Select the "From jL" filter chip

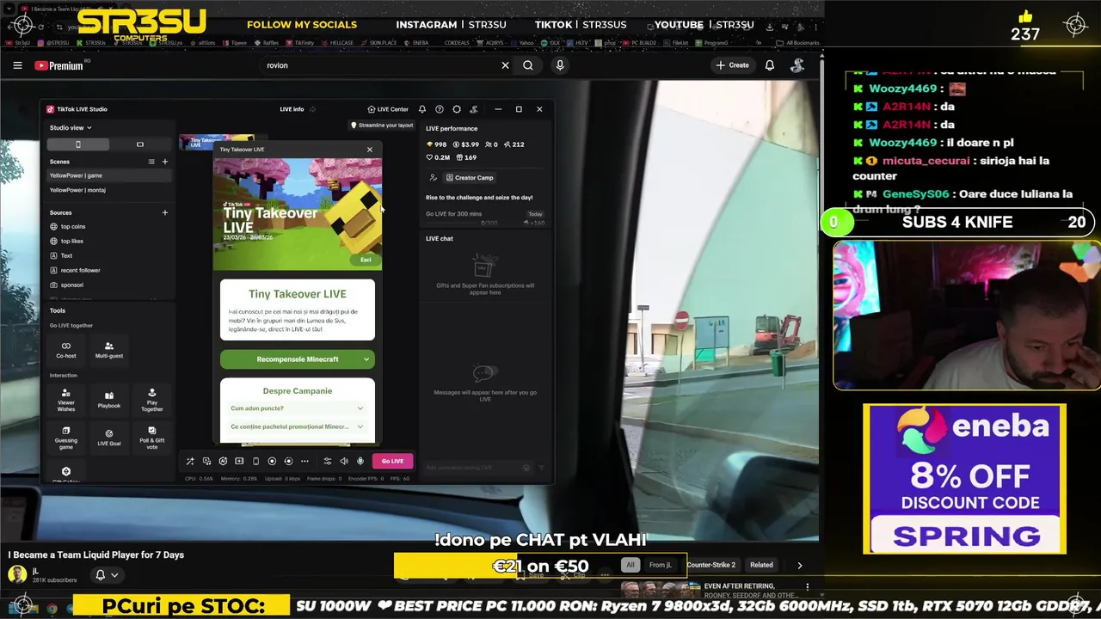click(661, 565)
